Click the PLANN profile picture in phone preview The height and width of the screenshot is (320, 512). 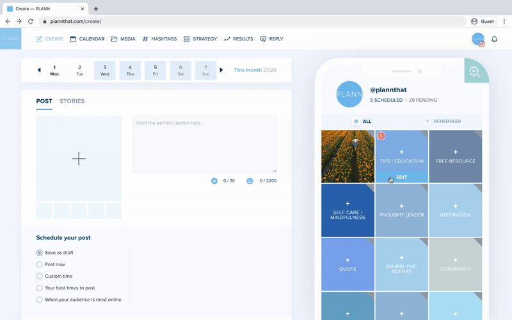(x=349, y=94)
